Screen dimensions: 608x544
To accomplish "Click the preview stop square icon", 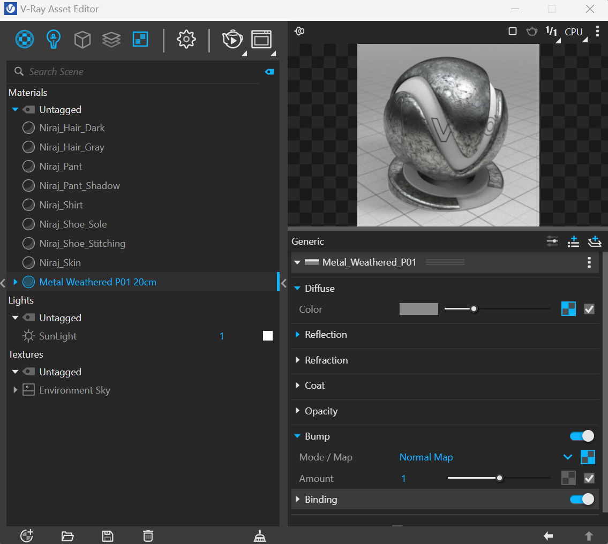I will click(x=513, y=31).
